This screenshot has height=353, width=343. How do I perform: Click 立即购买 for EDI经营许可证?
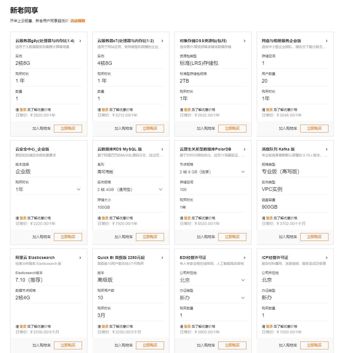coord(232,345)
